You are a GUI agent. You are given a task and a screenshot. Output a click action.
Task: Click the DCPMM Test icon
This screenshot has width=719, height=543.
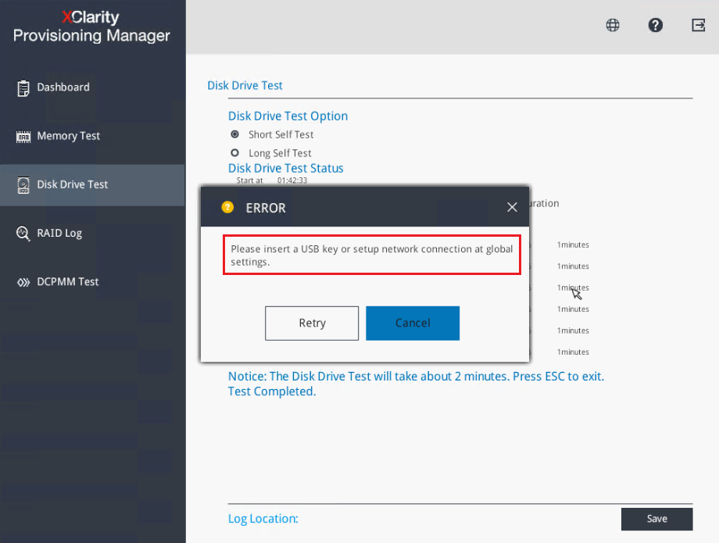pyautogui.click(x=23, y=282)
